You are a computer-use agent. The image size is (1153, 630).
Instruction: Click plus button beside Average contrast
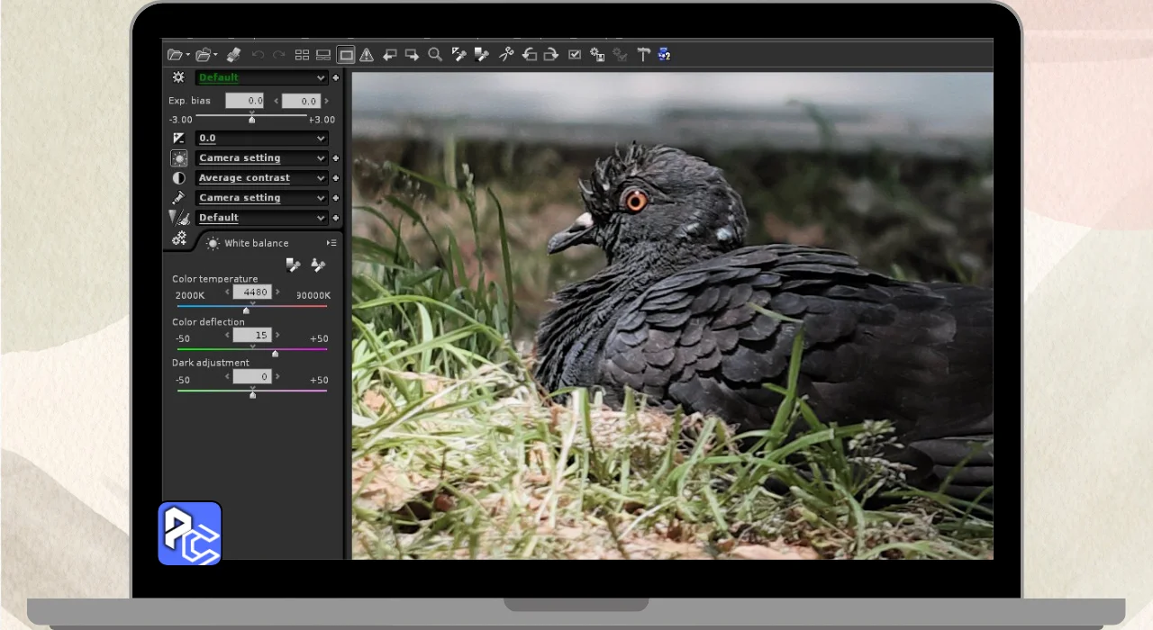(336, 178)
